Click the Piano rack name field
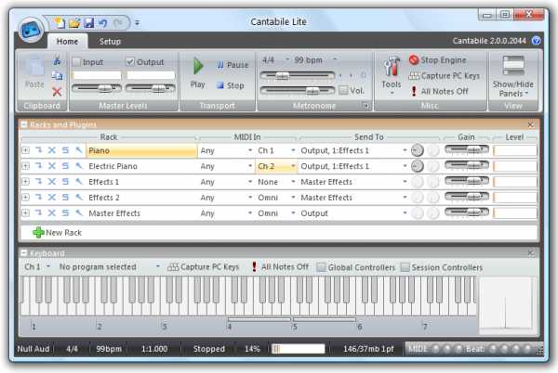Image resolution: width=558 pixels, height=373 pixels. point(141,150)
